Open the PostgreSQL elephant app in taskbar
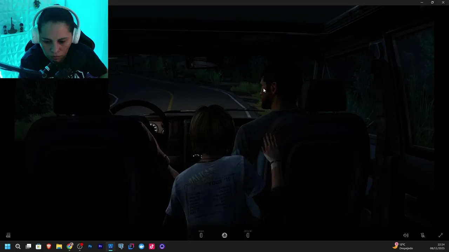This screenshot has width=449, height=252. click(x=121, y=246)
